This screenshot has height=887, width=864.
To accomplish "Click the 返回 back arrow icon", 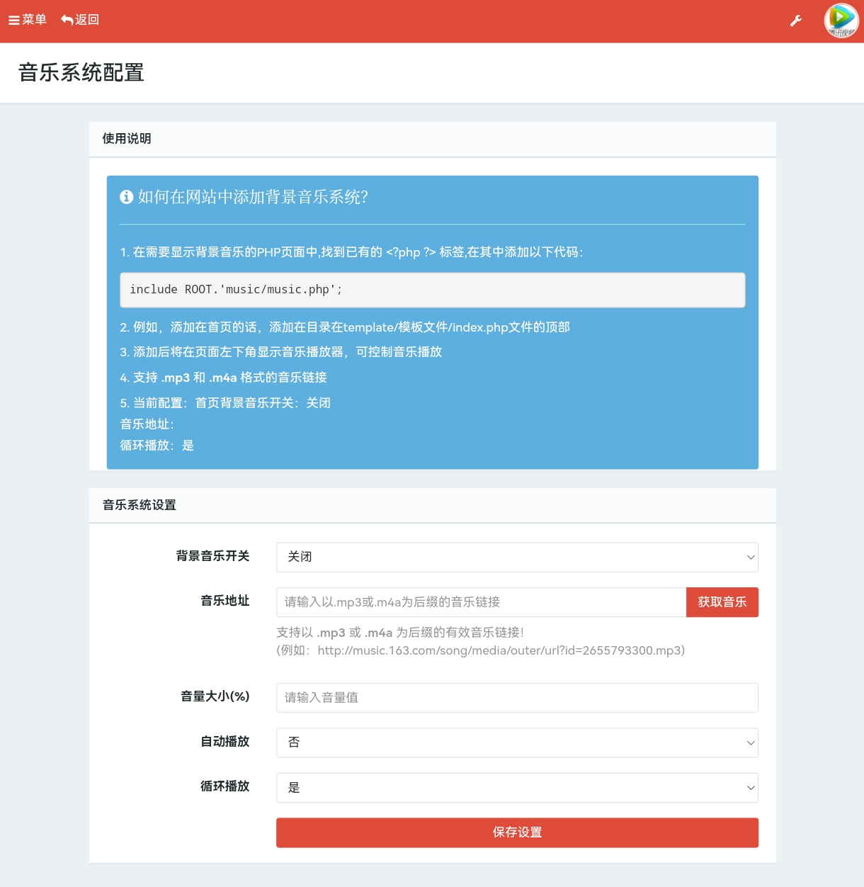I will pos(65,20).
